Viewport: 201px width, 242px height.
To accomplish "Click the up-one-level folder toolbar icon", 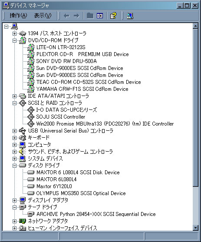I will pos(90,16).
